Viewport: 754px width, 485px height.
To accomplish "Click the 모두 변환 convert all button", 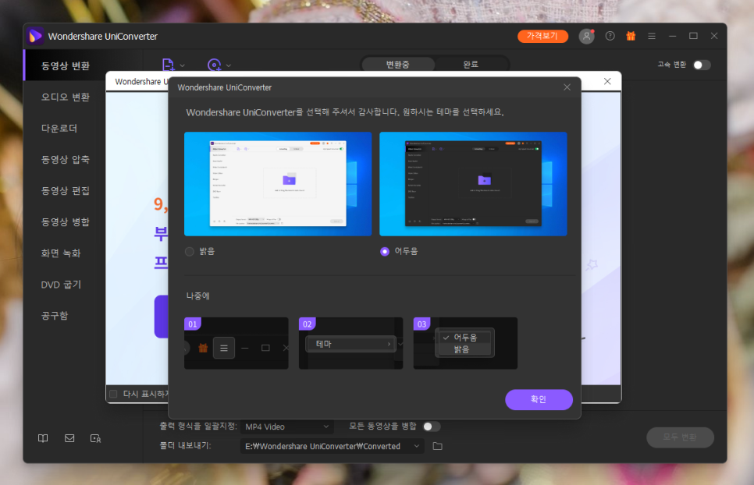I will [x=680, y=437].
